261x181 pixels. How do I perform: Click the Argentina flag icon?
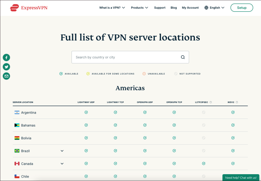coord(17,112)
